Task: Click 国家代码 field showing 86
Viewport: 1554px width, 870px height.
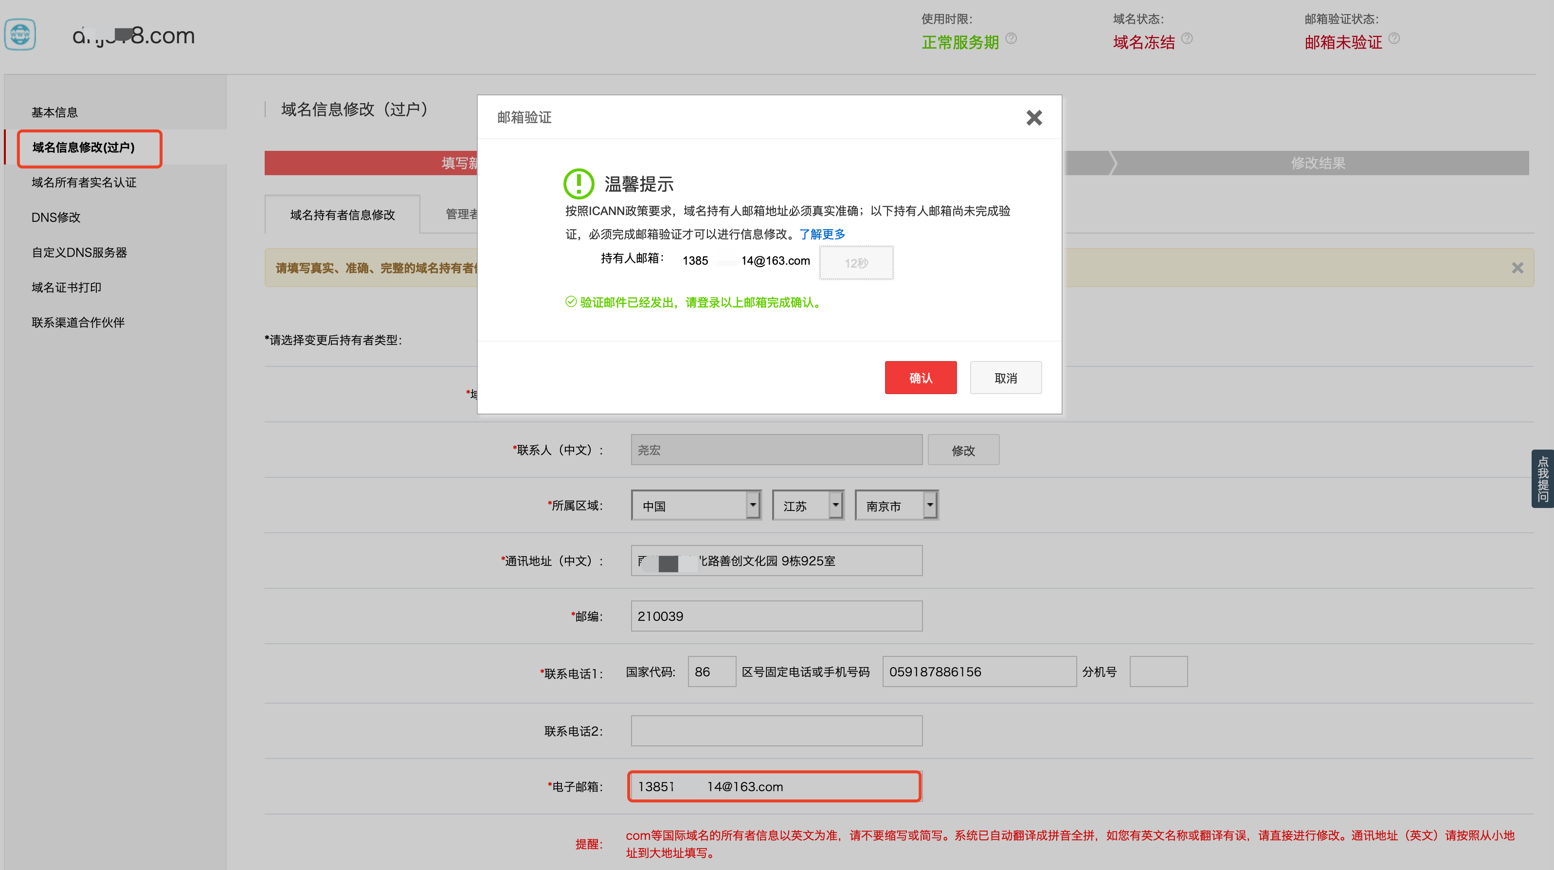Action: 712,671
